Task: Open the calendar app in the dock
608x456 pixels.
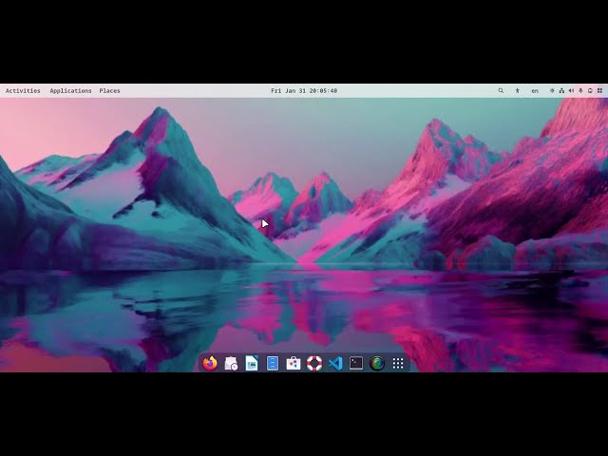Action: [x=231, y=363]
